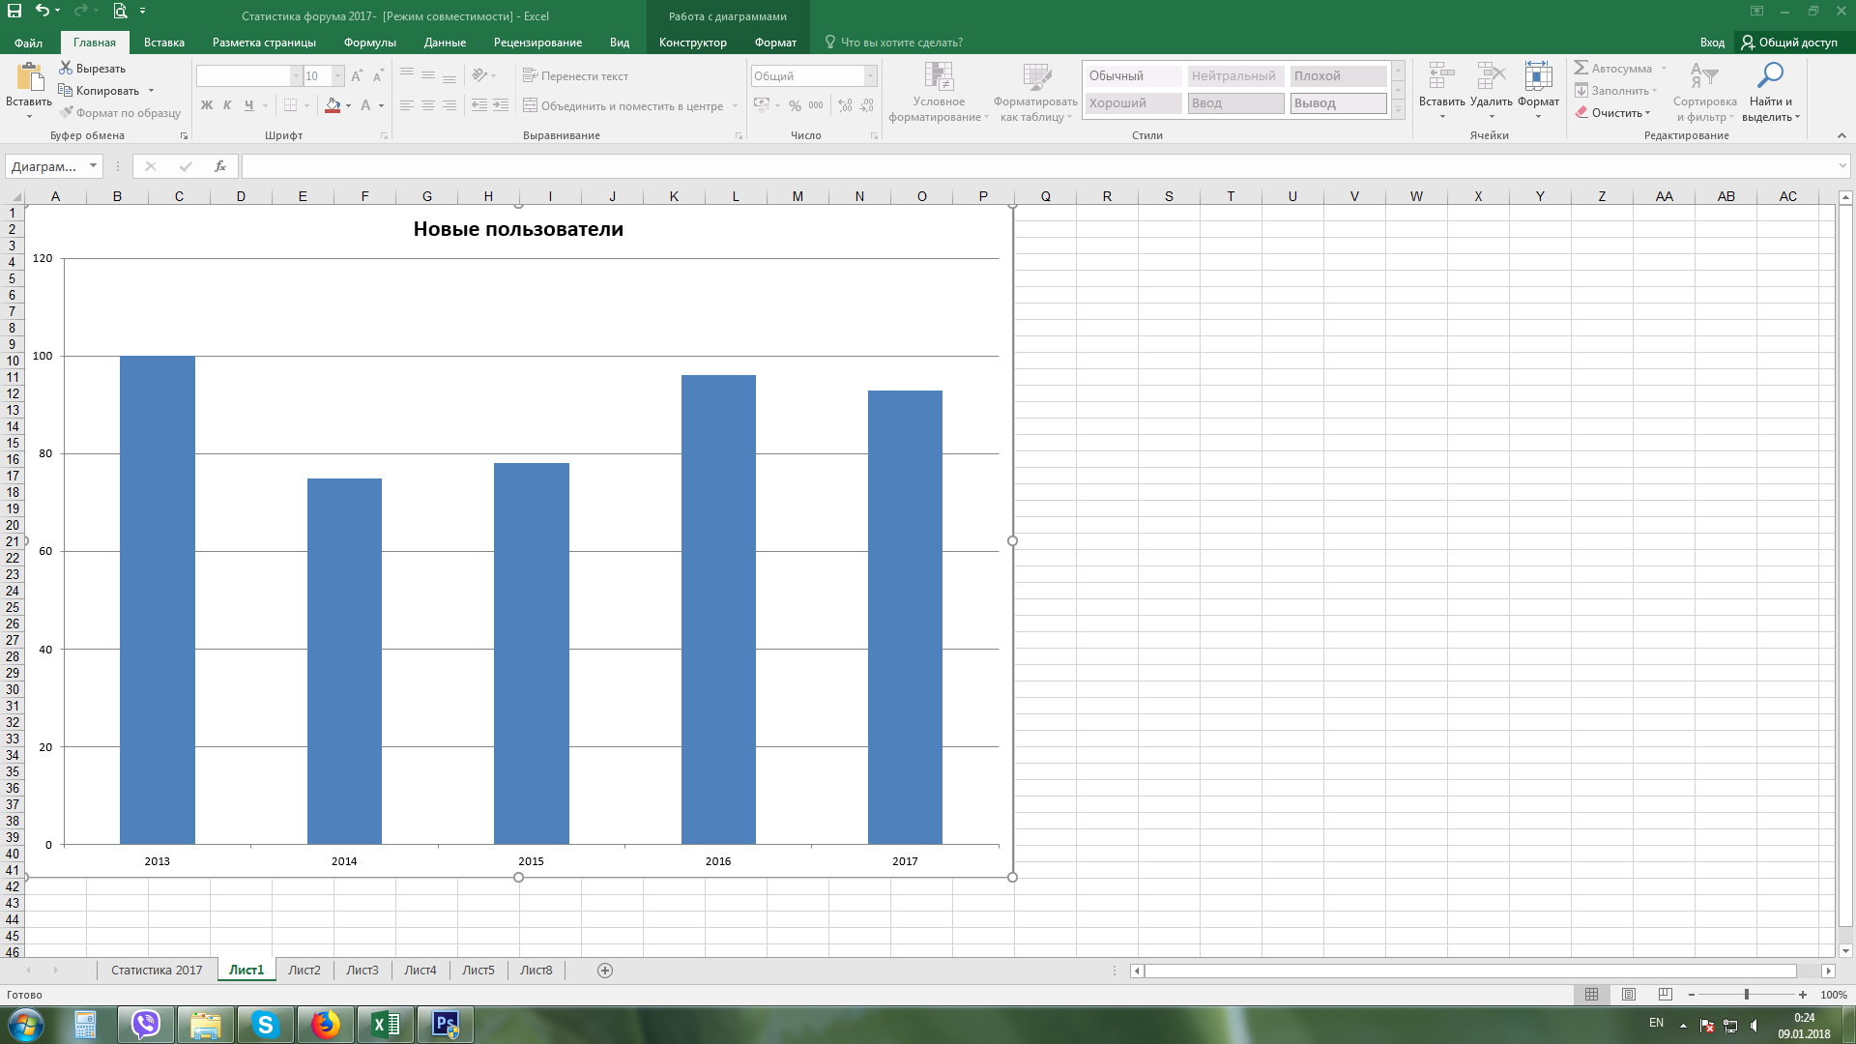Screen dimensions: 1856x1044
Task: Switch to sheet Лист2
Action: point(304,971)
